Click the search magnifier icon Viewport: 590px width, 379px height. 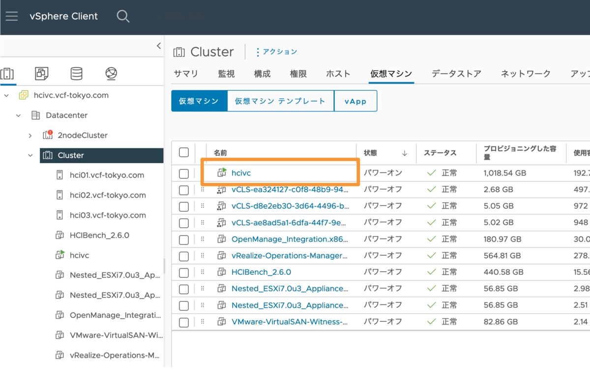tap(123, 16)
